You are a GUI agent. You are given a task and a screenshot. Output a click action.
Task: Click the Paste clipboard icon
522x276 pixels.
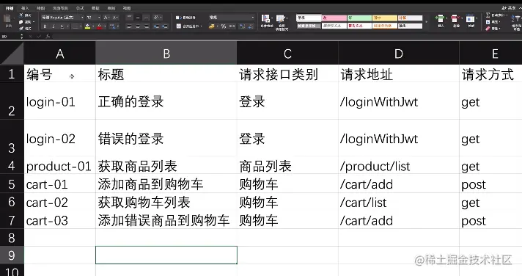[7, 19]
